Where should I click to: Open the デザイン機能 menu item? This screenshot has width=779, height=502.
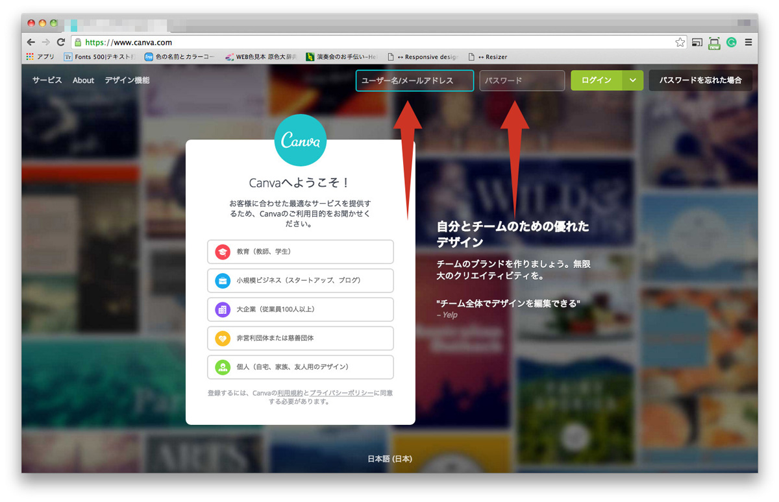(127, 80)
